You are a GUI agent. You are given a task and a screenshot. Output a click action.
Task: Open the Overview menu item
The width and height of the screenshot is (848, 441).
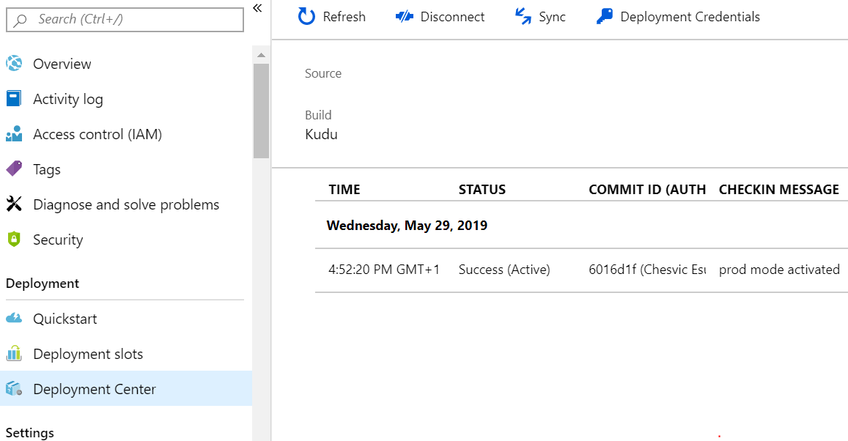[x=126, y=64]
